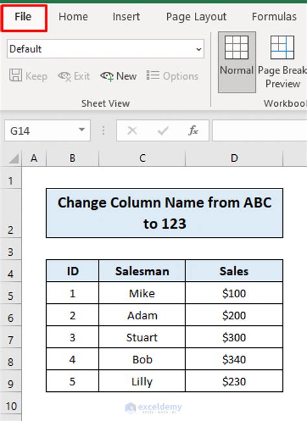The image size is (307, 421).
Task: Switch to the Home tab
Action: tap(73, 17)
